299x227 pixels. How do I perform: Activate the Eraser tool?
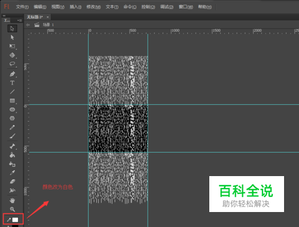(x=12, y=181)
